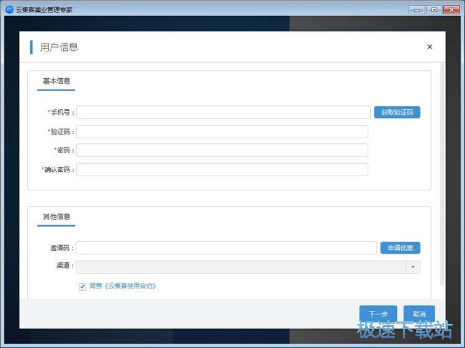
Task: Click the 手机号 input field
Action: 223,112
